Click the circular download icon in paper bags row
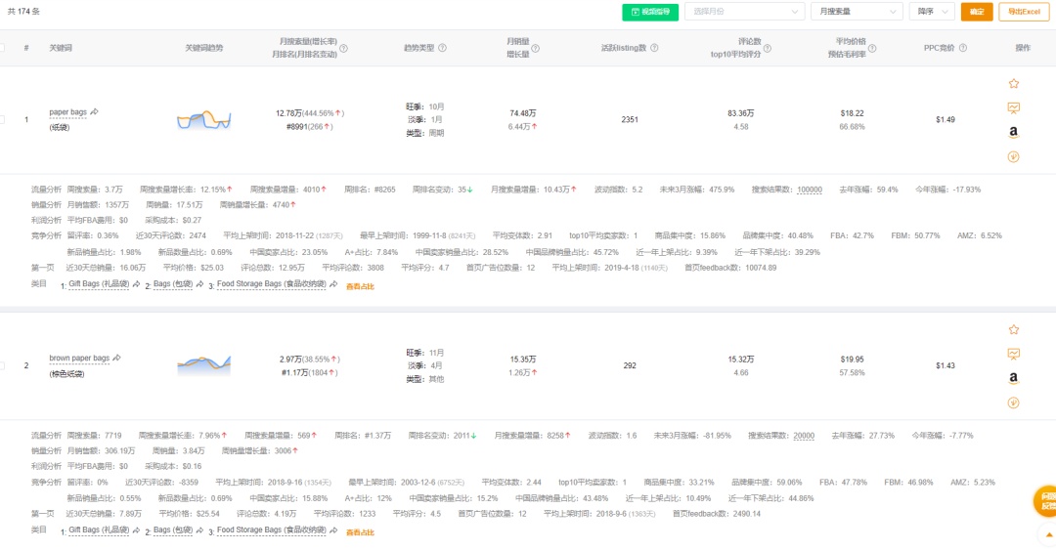This screenshot has width=1056, height=551. 1014,156
